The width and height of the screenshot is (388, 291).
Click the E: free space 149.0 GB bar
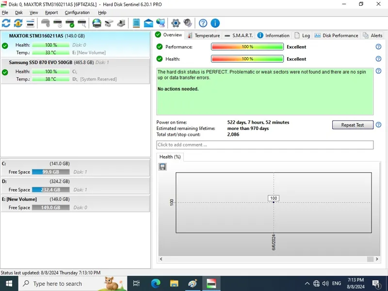(x=51, y=208)
